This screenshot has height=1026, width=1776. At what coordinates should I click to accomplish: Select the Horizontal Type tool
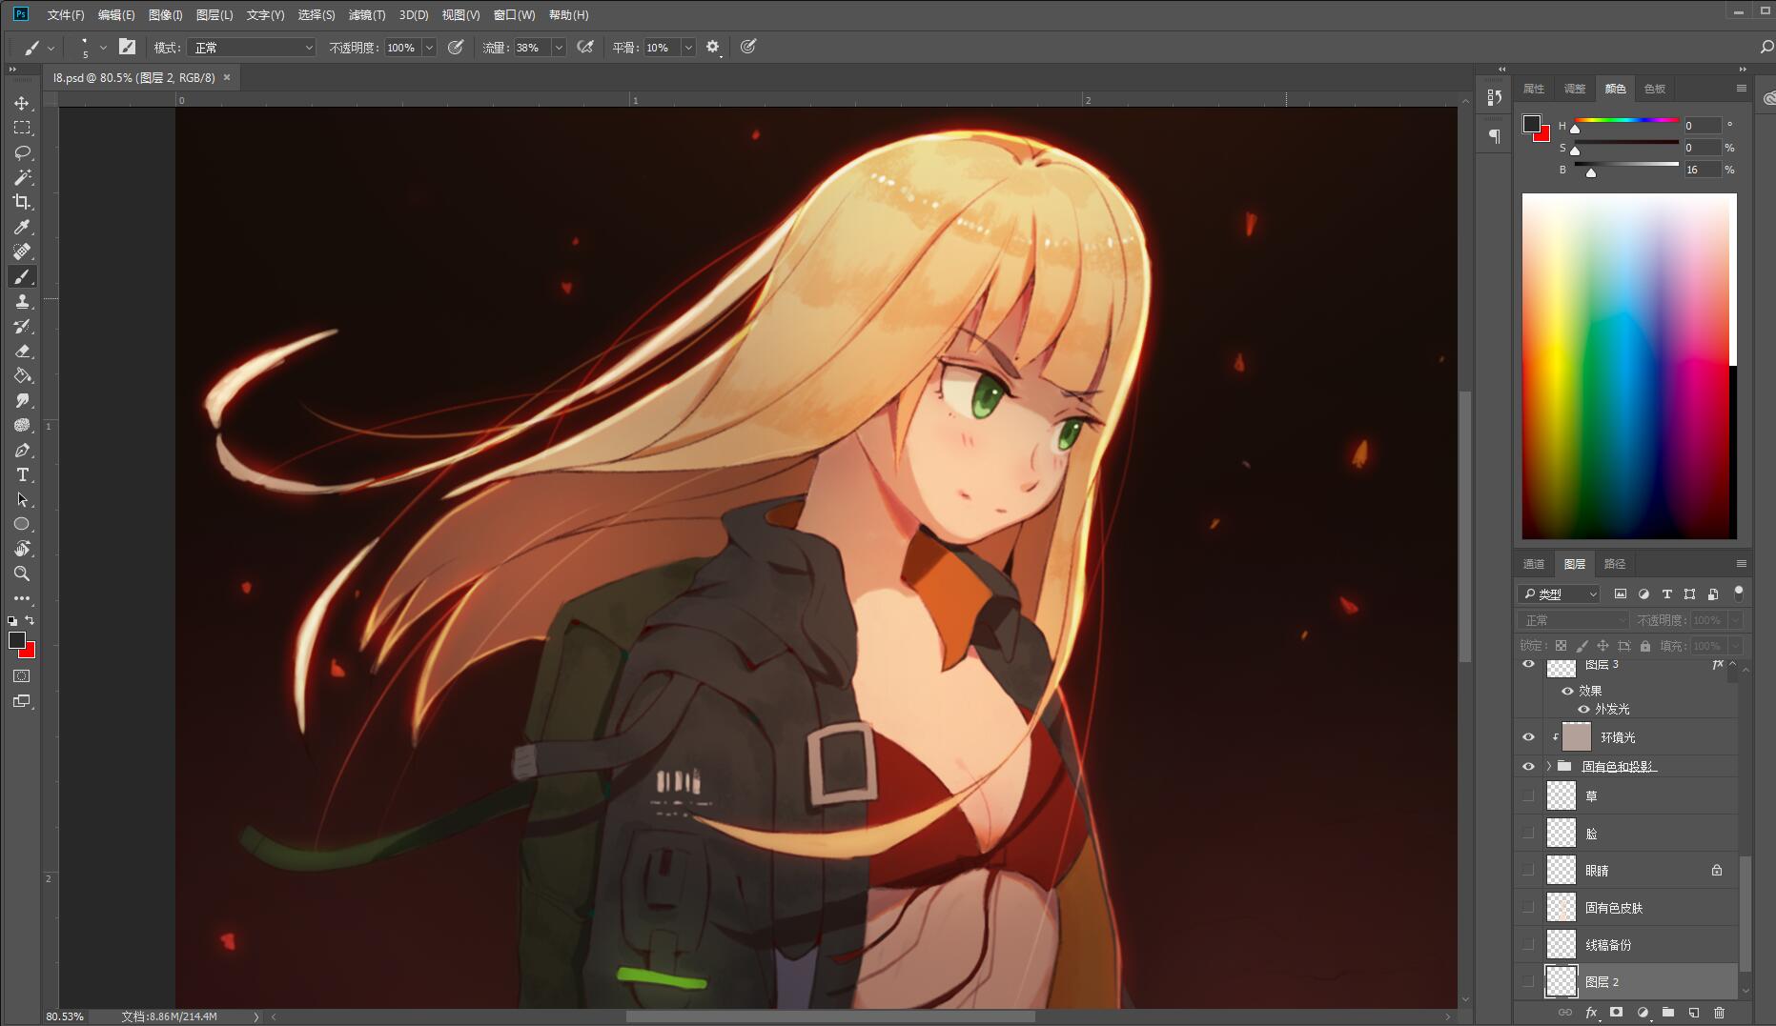coord(22,474)
